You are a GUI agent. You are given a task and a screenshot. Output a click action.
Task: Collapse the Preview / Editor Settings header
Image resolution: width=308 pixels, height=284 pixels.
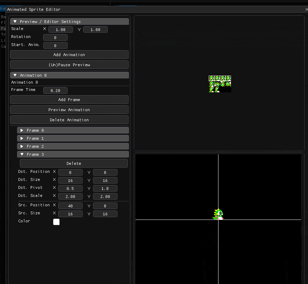tap(69, 22)
